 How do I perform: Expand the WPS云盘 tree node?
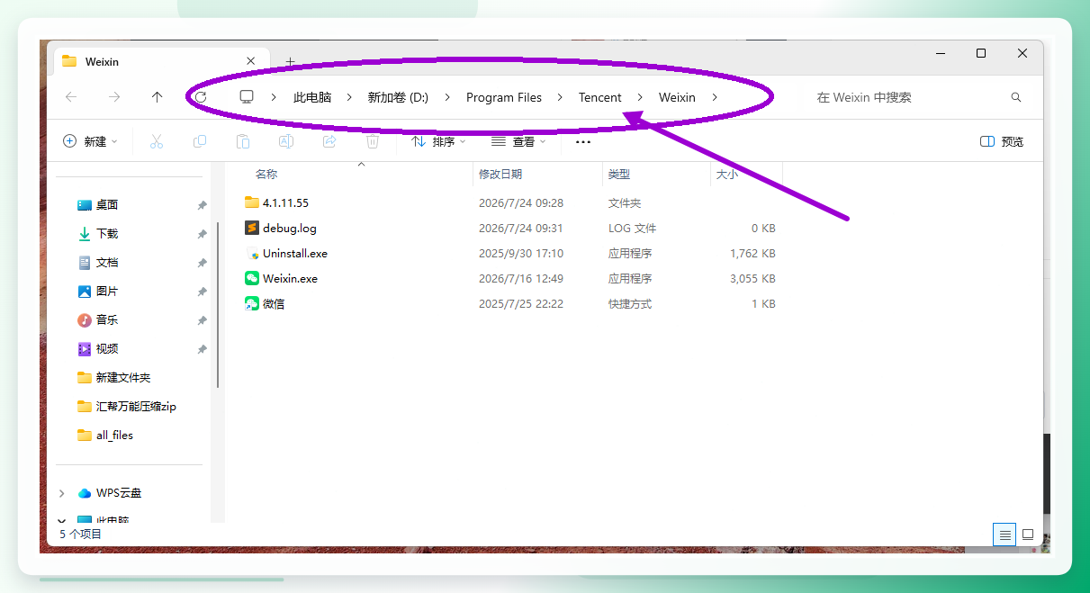61,493
